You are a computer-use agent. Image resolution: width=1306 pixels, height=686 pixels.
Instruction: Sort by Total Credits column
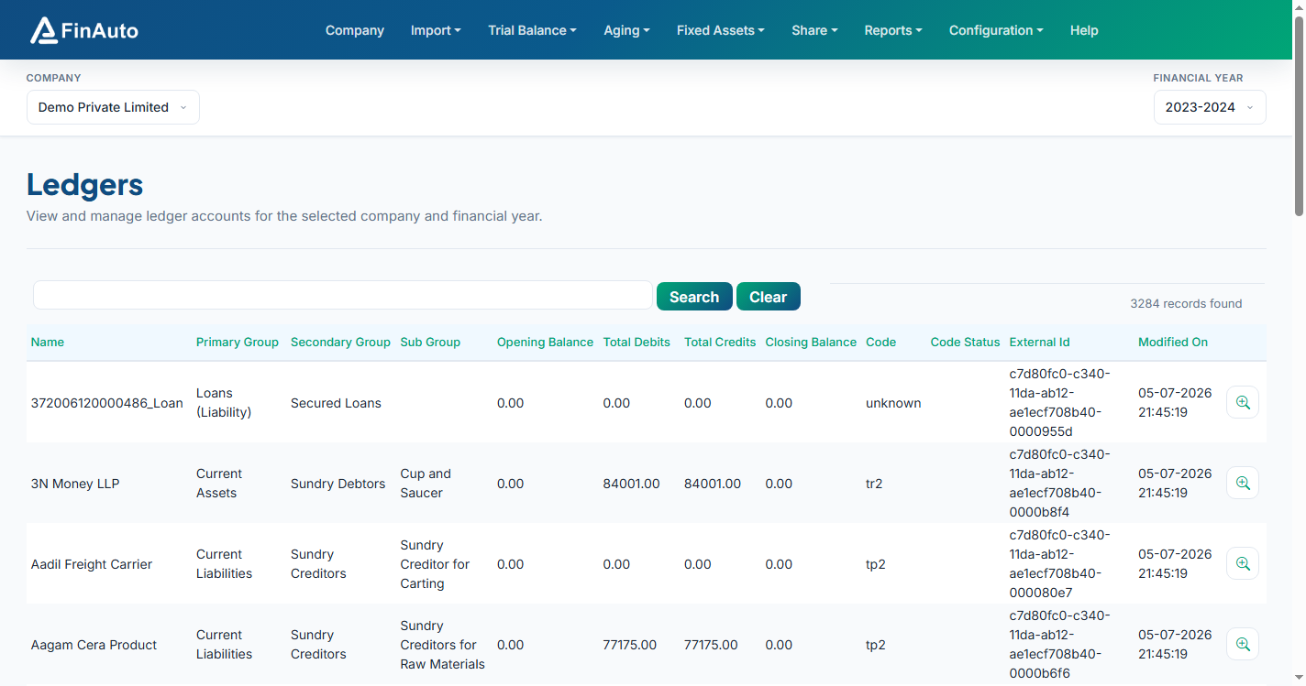(720, 342)
